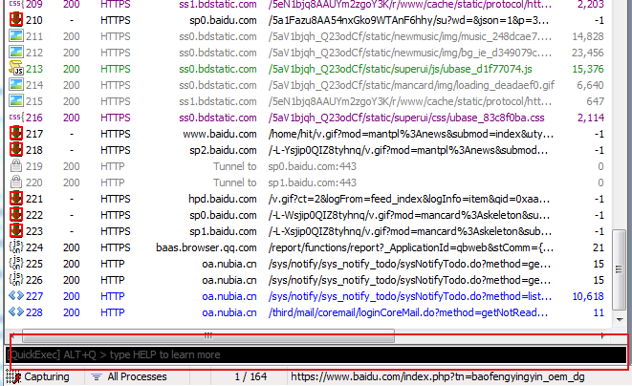This screenshot has height=386, width=632.
Task: Click the 1 / 164 session count in status bar
Action: 251,376
